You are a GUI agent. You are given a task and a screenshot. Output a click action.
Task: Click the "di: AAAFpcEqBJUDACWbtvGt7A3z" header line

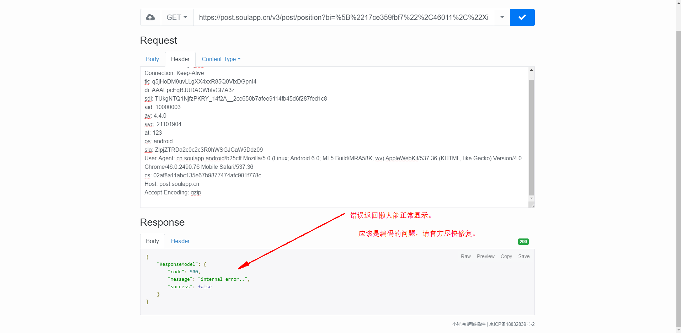tap(190, 90)
